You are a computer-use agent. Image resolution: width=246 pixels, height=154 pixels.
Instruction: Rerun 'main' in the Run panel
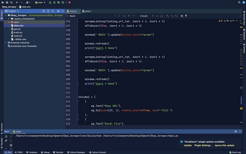6,136
